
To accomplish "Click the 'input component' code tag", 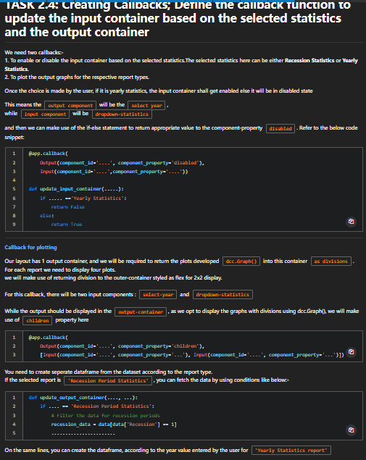I will click(45, 114).
